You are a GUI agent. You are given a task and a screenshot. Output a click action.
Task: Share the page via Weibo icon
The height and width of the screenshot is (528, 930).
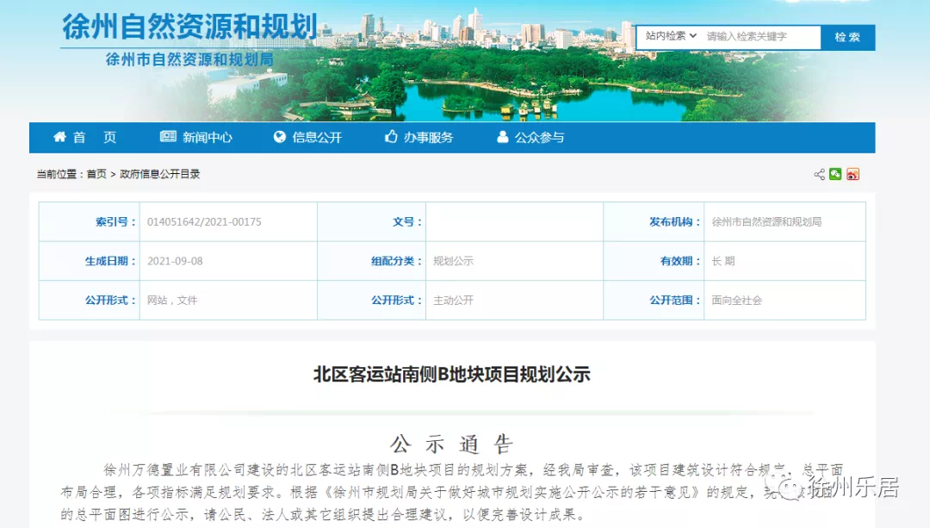pos(852,174)
